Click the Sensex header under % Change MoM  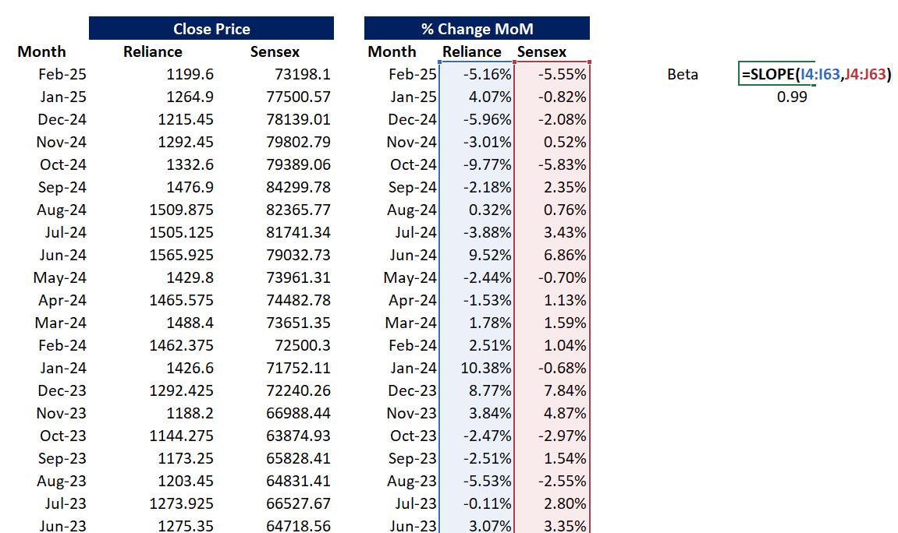click(x=541, y=52)
